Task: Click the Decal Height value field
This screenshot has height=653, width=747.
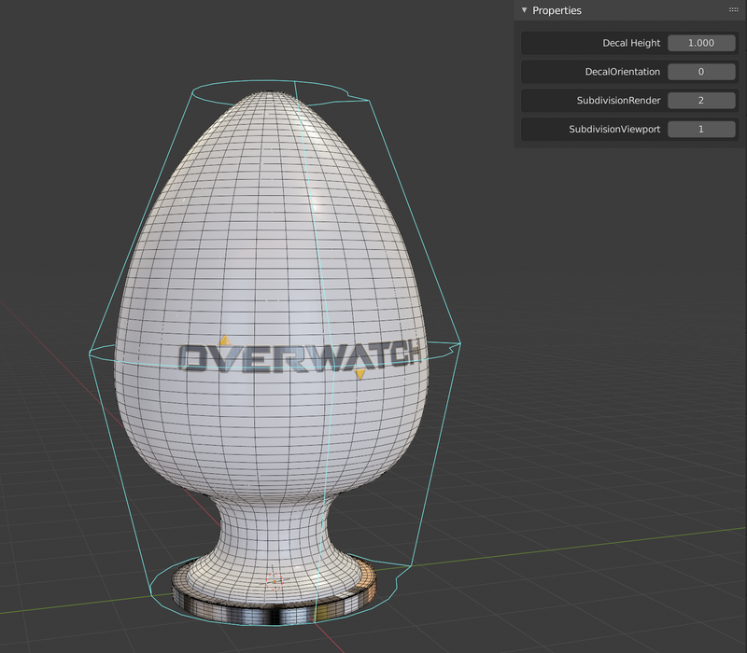Action: pos(701,43)
